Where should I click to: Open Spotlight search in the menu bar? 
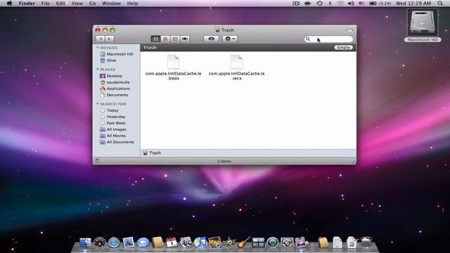click(440, 4)
